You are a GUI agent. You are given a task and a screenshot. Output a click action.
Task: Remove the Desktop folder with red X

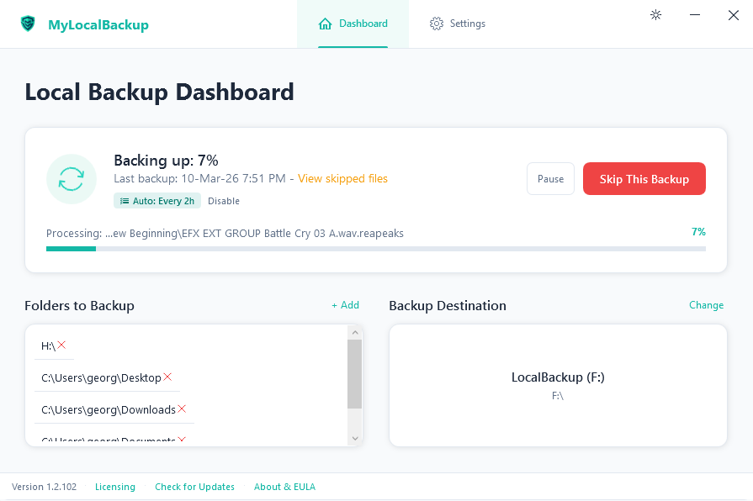pyautogui.click(x=167, y=377)
